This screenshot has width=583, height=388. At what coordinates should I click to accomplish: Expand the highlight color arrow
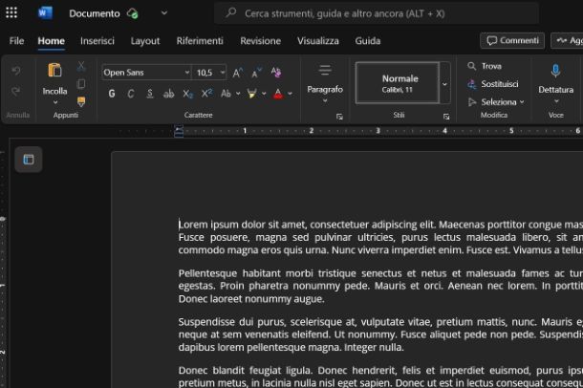coord(264,94)
